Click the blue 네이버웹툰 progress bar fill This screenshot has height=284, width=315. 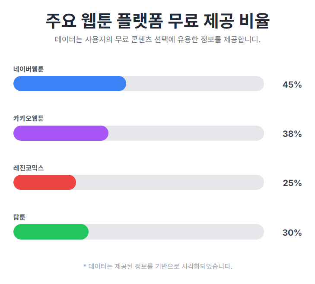click(x=70, y=84)
